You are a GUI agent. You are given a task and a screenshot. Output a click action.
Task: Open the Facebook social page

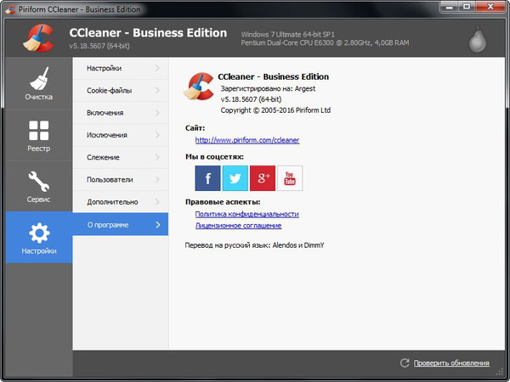click(x=207, y=178)
